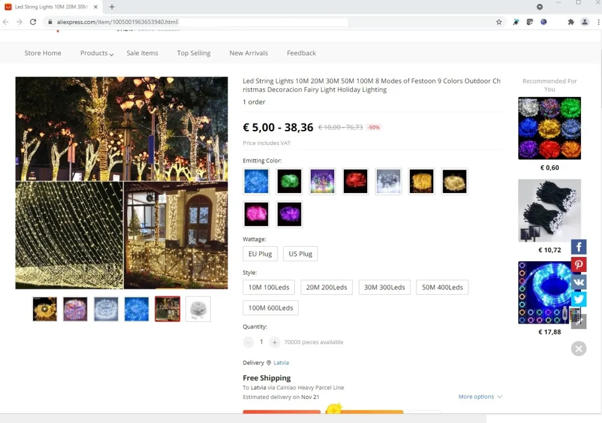
Task: Close the Led String Lights tab
Action: (96, 7)
